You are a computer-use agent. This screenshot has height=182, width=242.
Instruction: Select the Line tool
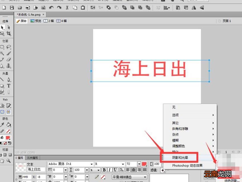[2, 79]
